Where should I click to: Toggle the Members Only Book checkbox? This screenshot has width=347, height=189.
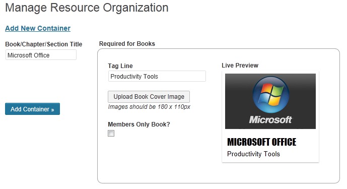coord(111,134)
